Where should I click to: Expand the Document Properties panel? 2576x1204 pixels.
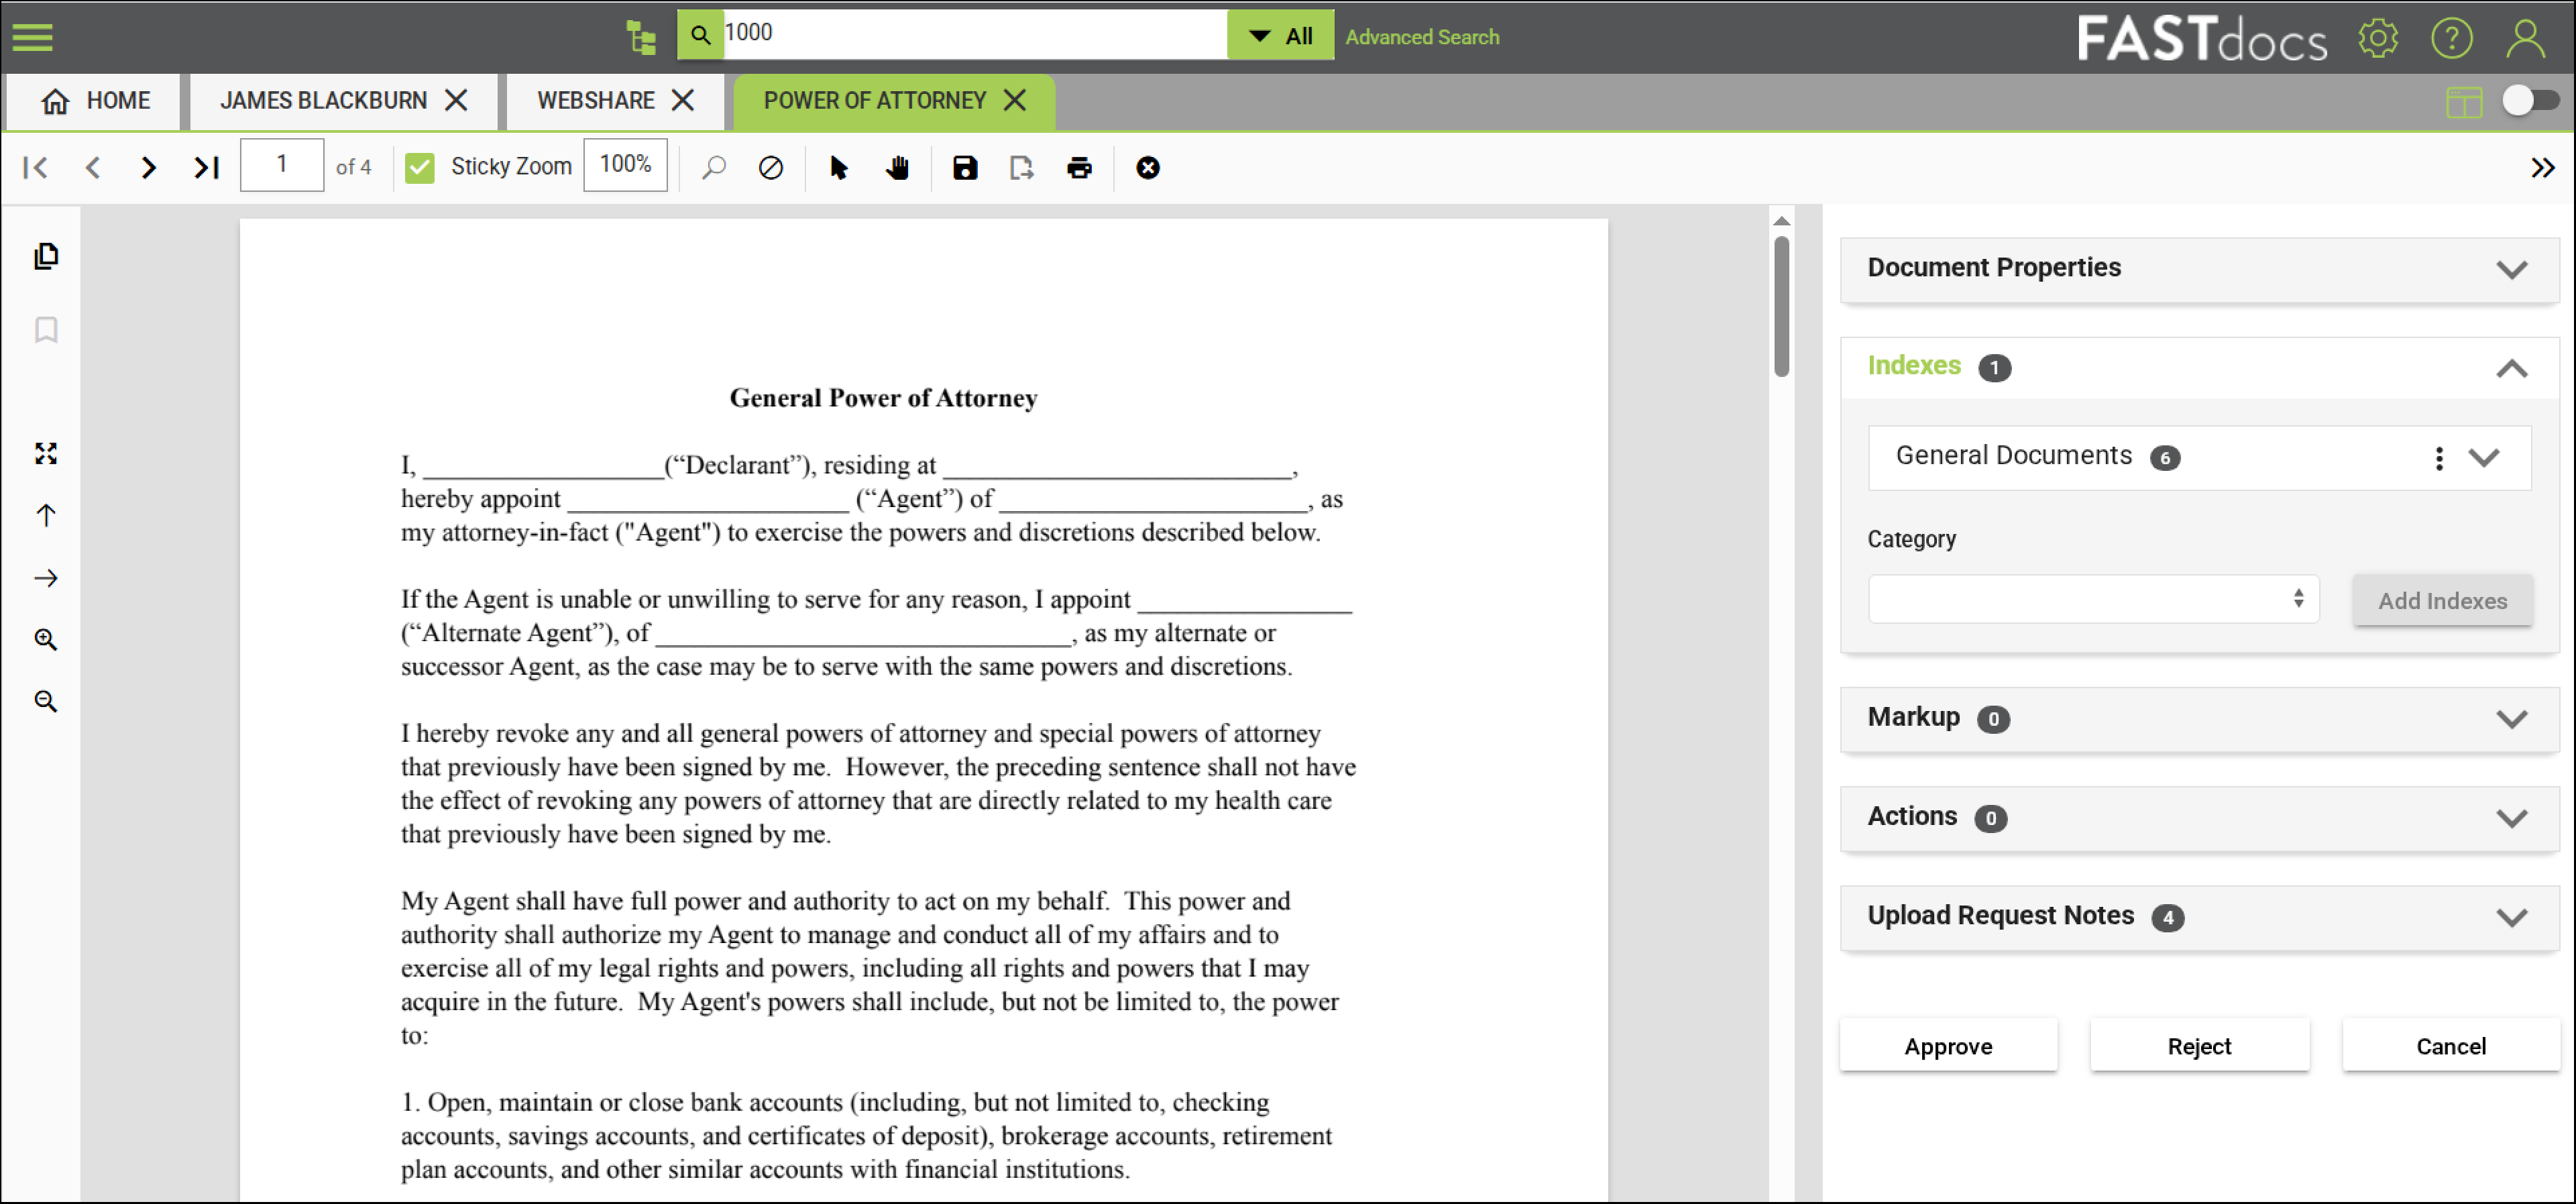click(x=2510, y=269)
